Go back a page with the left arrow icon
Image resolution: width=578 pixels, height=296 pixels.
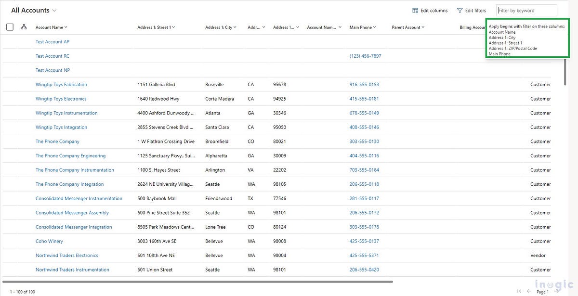pyautogui.click(x=529, y=291)
